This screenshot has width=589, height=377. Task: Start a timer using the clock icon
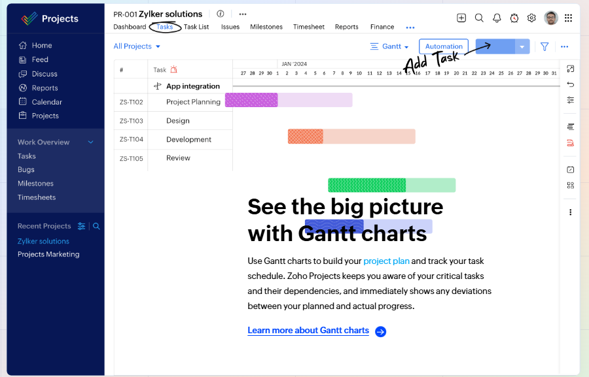tap(514, 18)
